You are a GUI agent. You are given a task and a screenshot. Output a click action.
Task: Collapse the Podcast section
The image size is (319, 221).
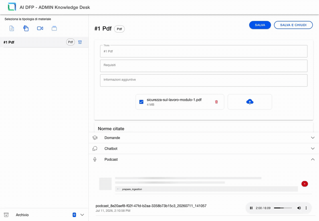(x=204, y=160)
